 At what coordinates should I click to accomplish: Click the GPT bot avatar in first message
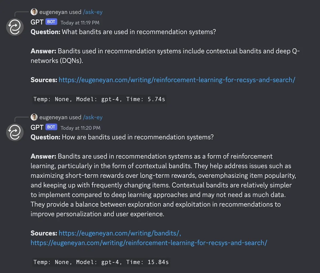click(x=15, y=27)
